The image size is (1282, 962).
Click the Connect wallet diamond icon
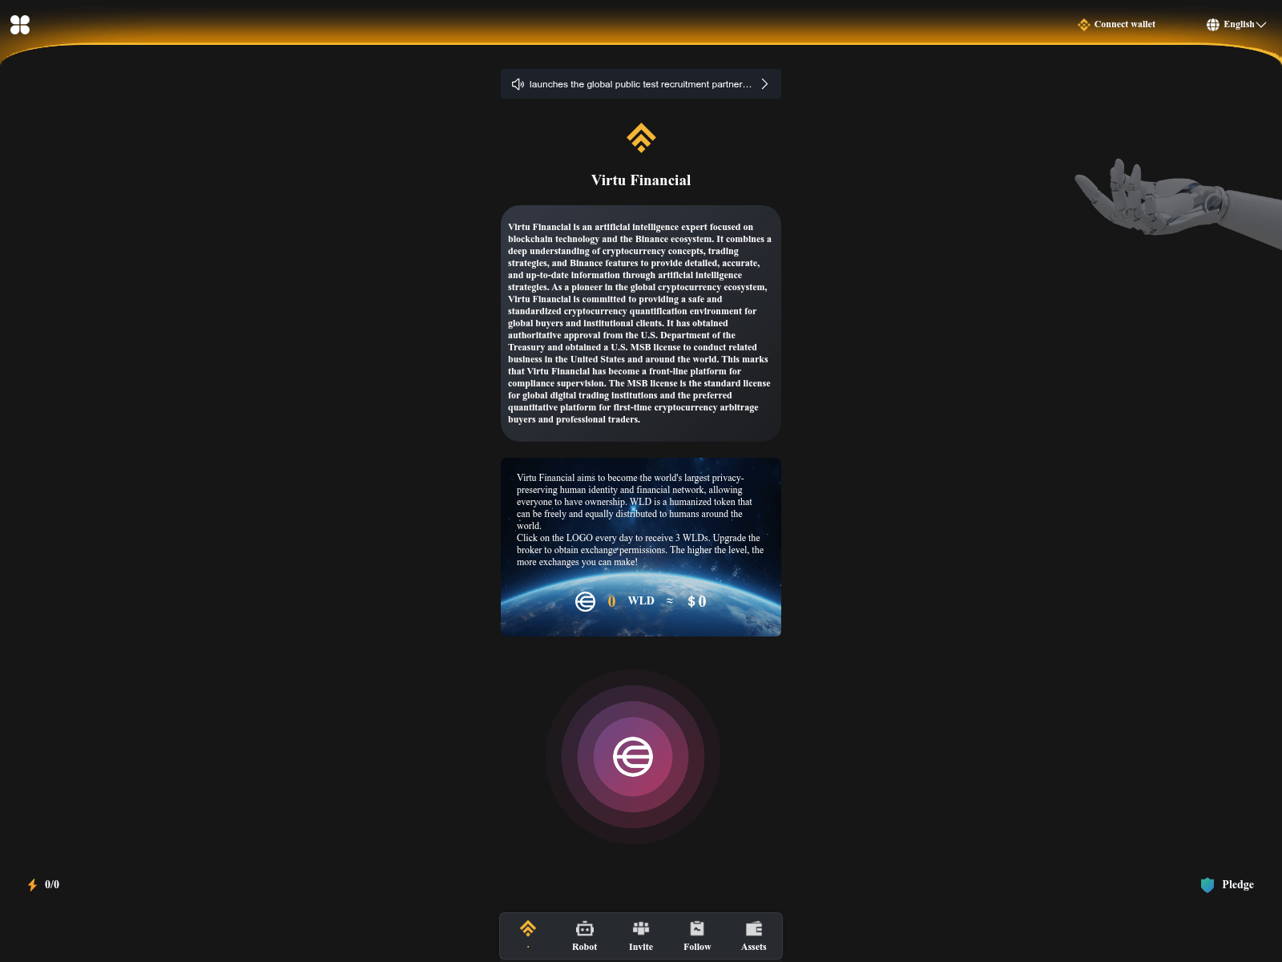click(1084, 25)
